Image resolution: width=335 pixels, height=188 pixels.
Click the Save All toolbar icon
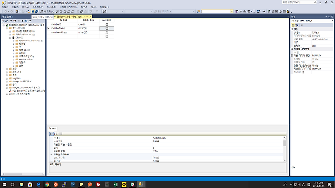pyautogui.click(x=37, y=11)
